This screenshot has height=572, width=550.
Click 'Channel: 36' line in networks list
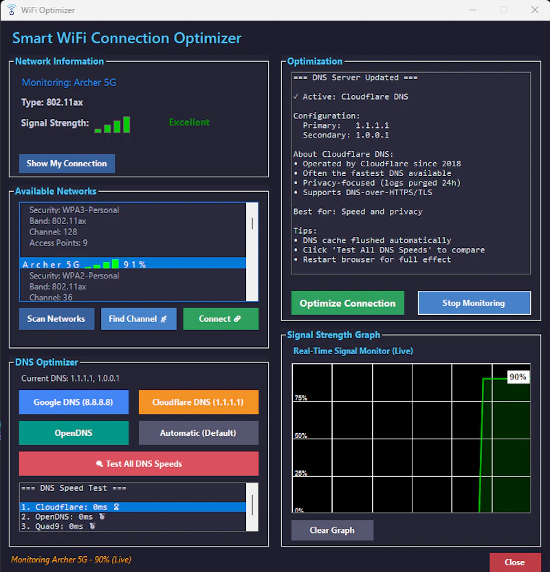[51, 297]
